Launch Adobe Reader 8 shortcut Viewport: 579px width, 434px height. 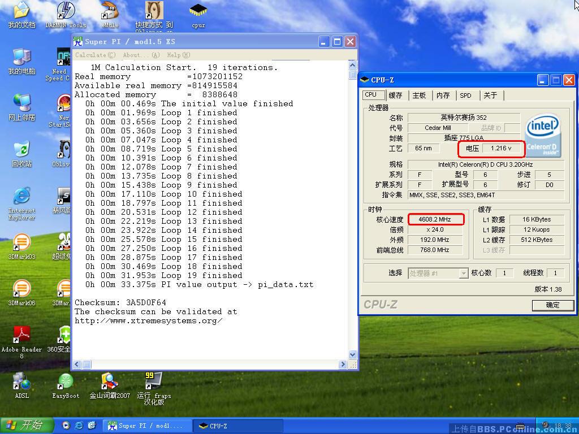coord(21,336)
